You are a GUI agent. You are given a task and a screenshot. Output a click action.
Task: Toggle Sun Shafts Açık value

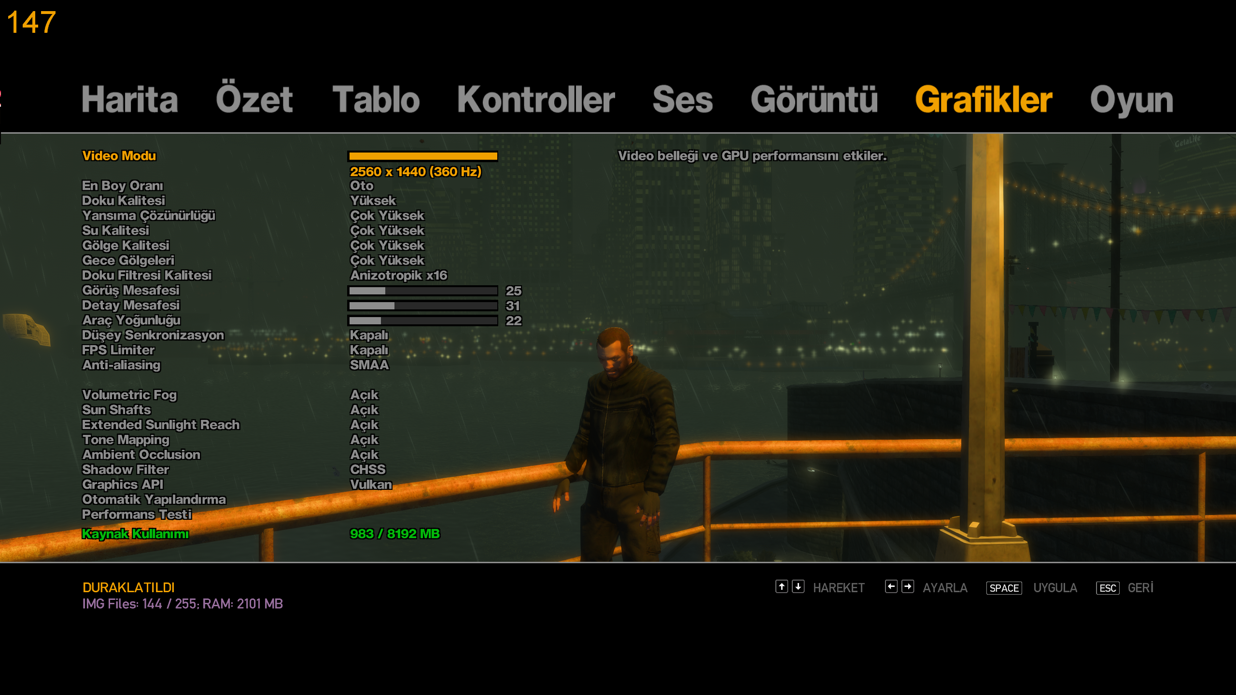pyautogui.click(x=364, y=410)
